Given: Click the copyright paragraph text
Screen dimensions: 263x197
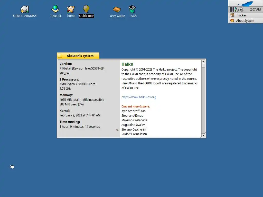Looking at the screenshot, I should (x=159, y=78).
